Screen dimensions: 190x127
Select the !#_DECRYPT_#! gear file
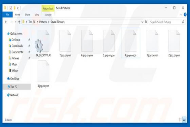click(42, 41)
